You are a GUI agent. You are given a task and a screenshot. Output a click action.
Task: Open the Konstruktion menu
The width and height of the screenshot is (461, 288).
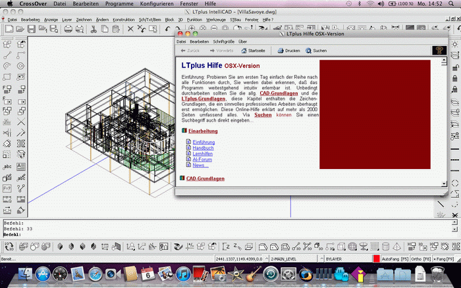pos(124,20)
